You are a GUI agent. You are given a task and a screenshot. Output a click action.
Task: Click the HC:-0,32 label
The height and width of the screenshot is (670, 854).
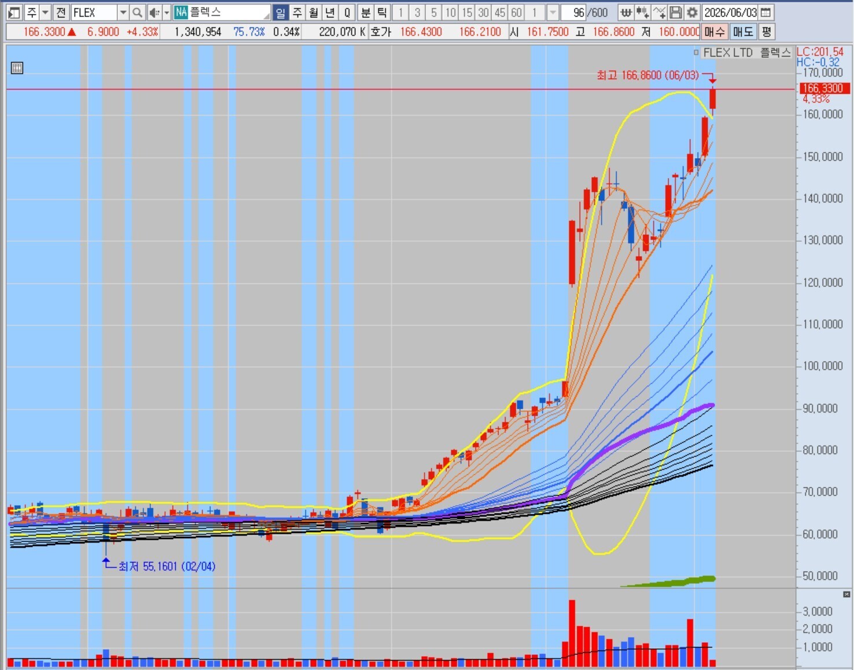(x=818, y=62)
